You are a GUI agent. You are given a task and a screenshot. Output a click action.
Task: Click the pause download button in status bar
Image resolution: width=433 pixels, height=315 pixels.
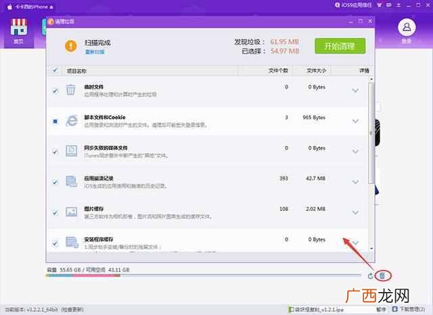[381, 310]
